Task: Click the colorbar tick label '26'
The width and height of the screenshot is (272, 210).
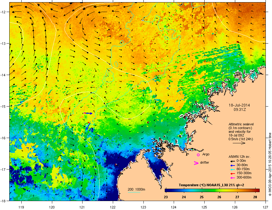Action: pos(219,197)
